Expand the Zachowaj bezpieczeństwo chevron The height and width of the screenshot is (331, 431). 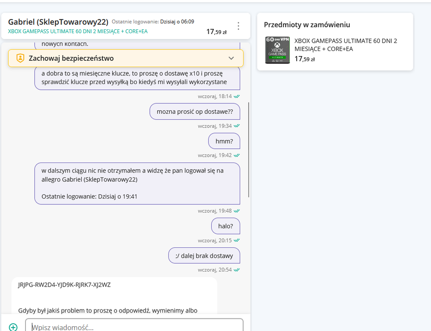point(231,58)
